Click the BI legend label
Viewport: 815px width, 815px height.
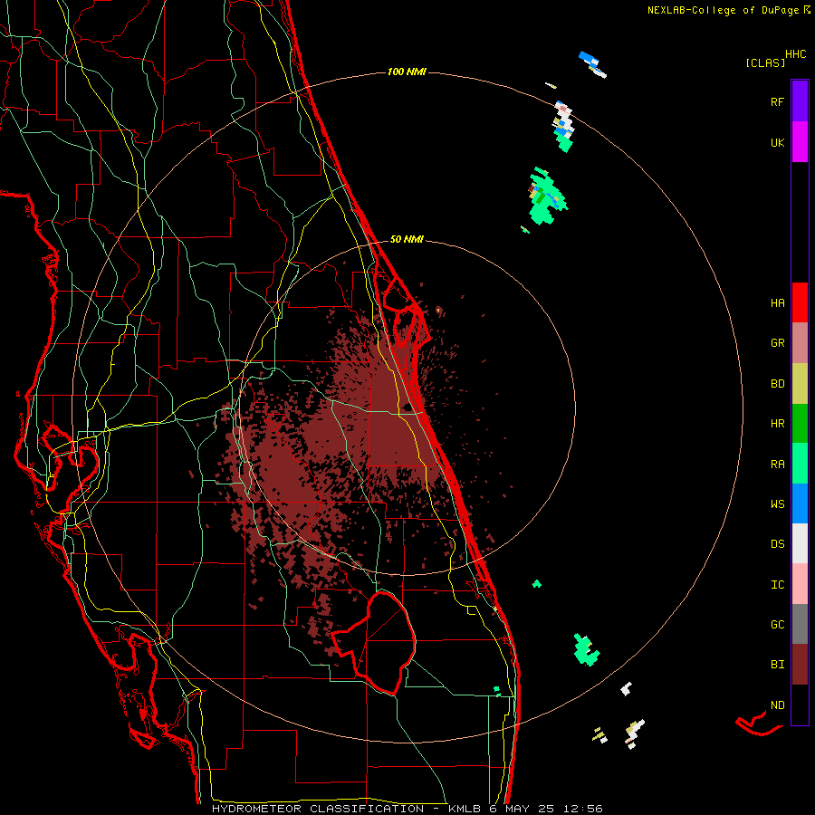pos(777,665)
